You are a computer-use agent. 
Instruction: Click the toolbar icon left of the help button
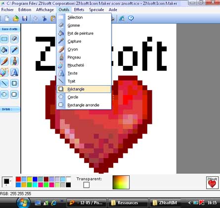point(122,18)
